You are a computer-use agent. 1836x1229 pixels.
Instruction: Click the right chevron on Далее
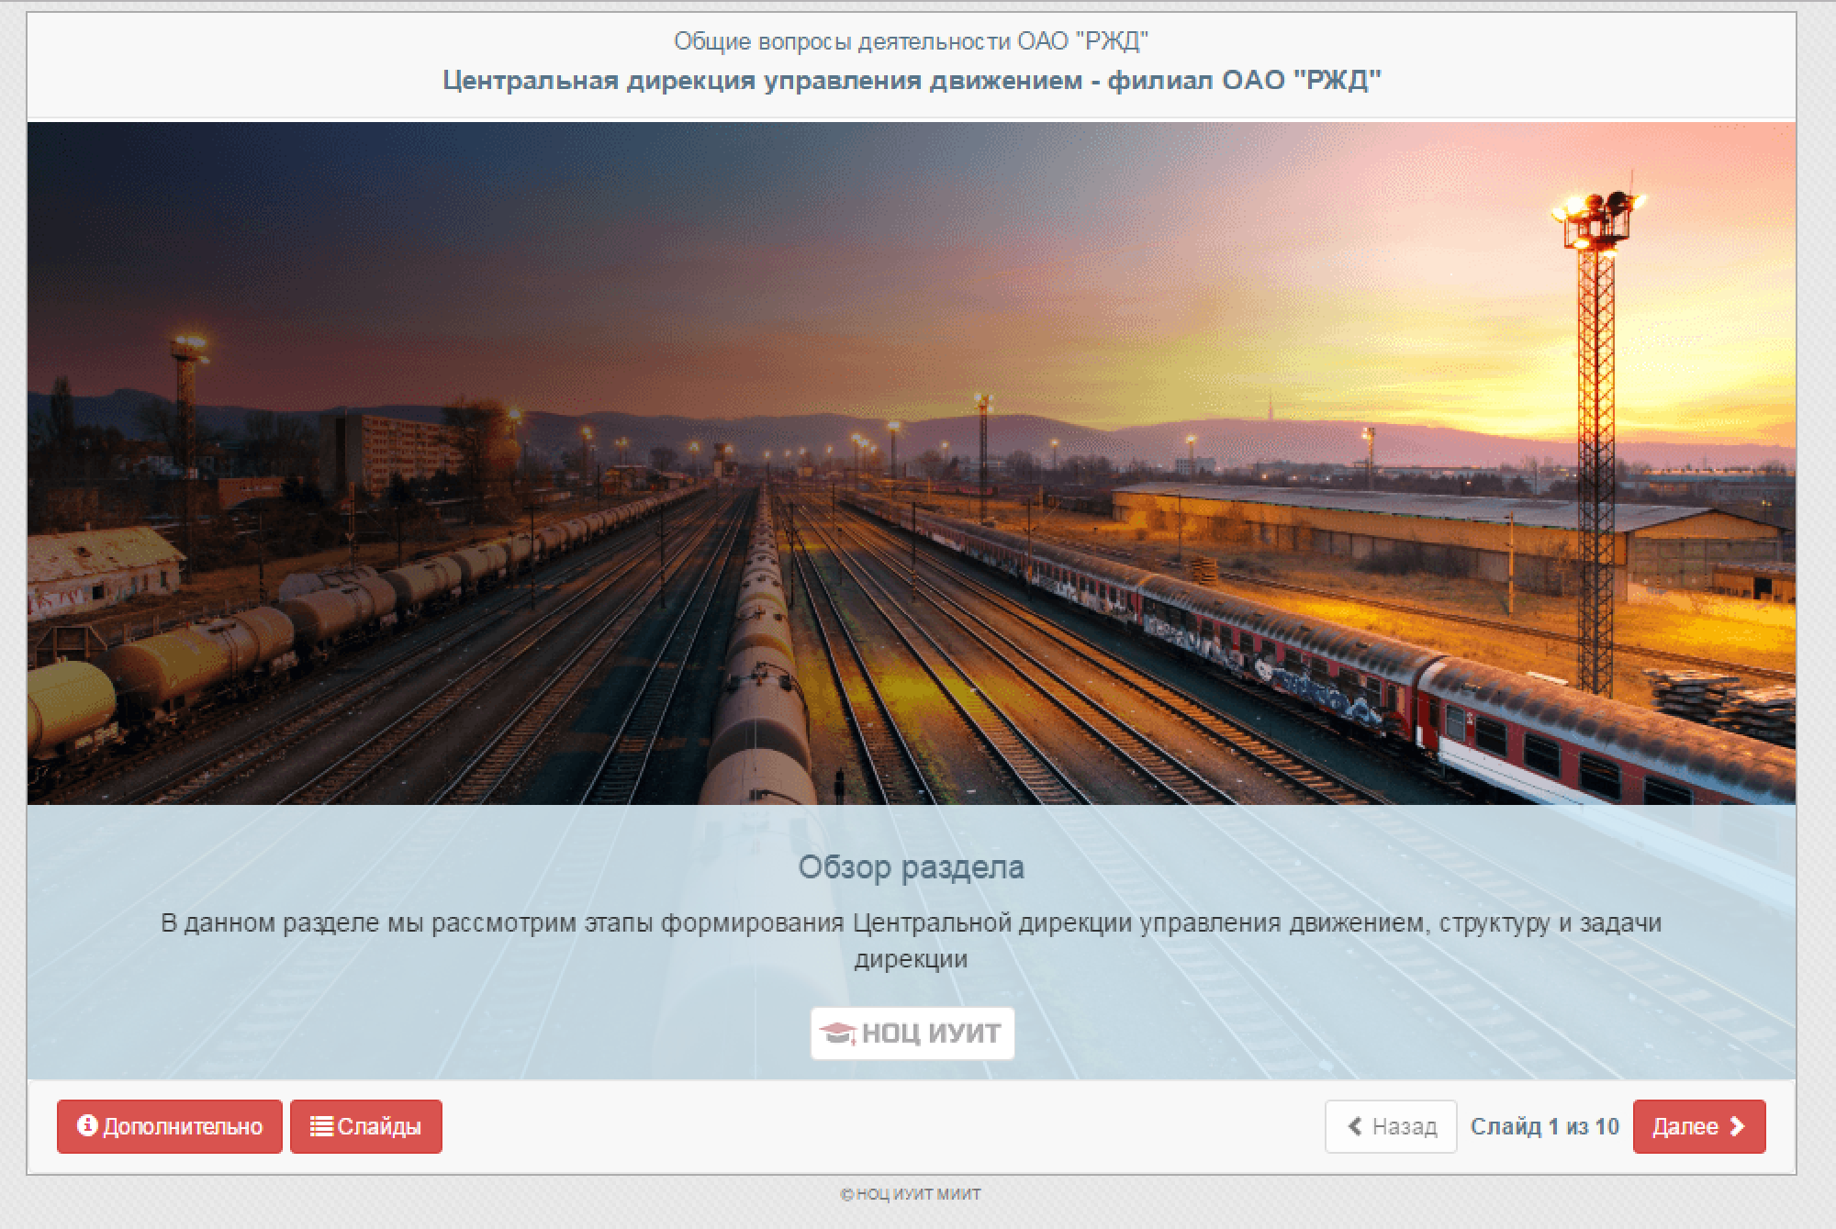click(x=1737, y=1126)
